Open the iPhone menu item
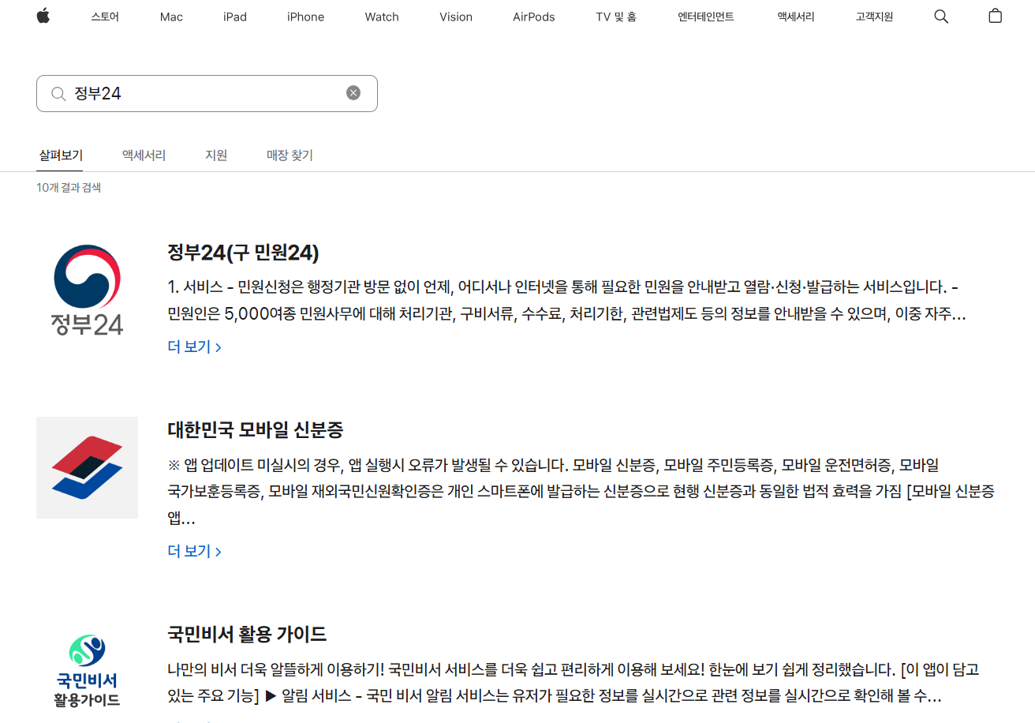 [x=305, y=16]
